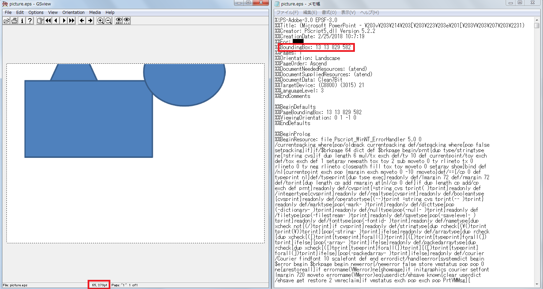Open the 書式(O) menu in Notepad
The width and height of the screenshot is (543, 289).
pyautogui.click(x=329, y=12)
